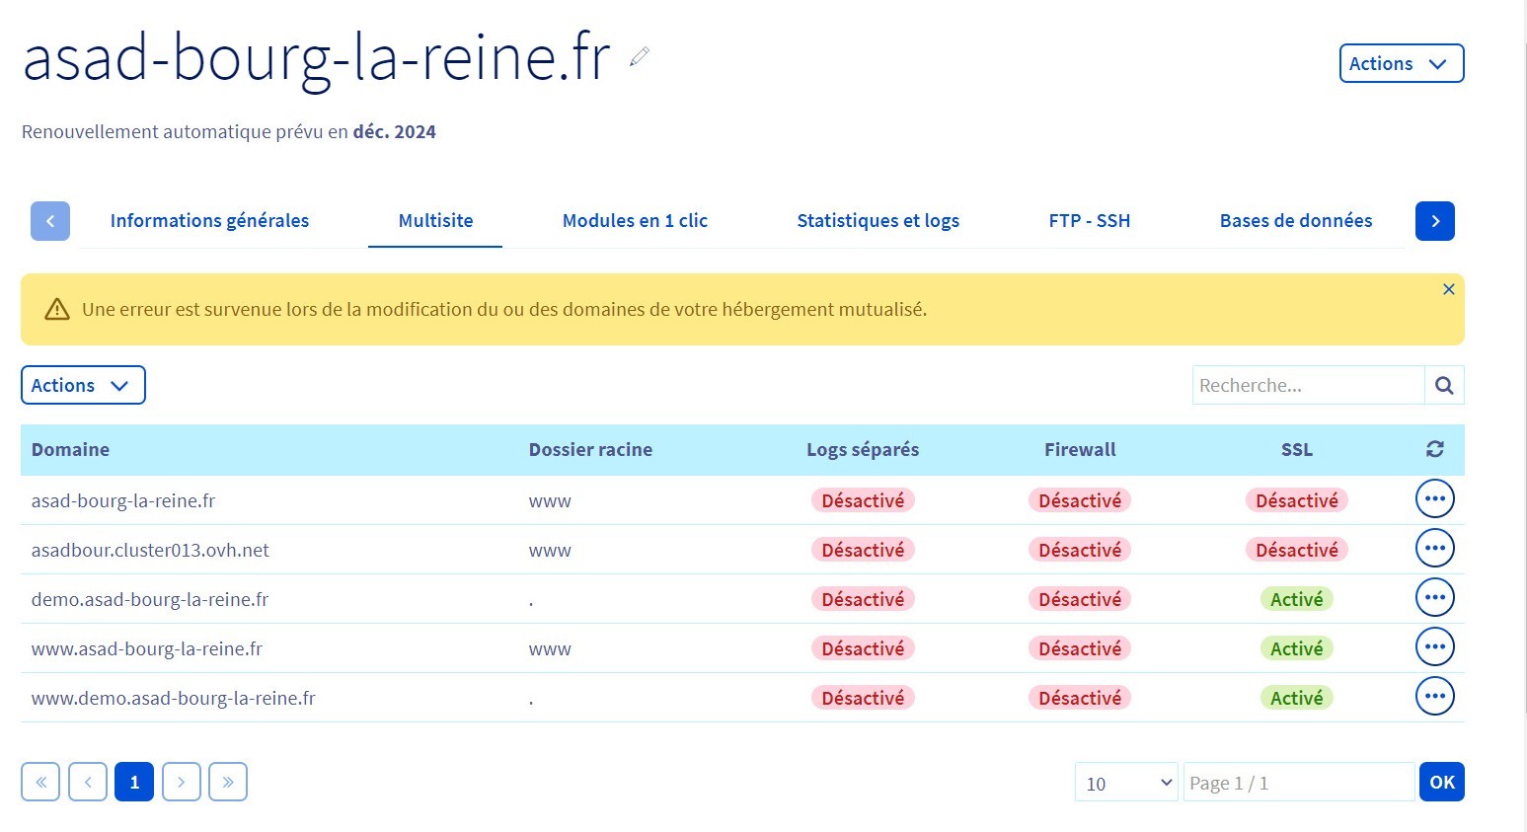Focus the Recherche search input field

(1307, 386)
